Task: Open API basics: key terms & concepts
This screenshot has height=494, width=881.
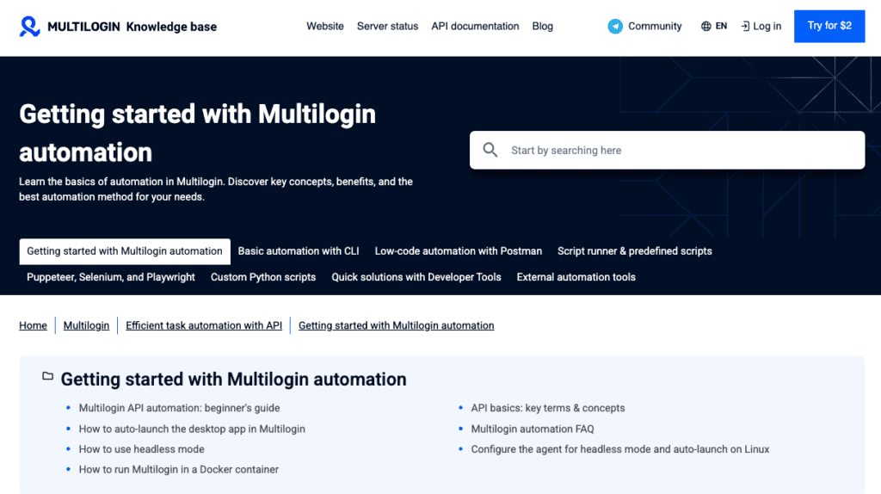Action: click(548, 408)
